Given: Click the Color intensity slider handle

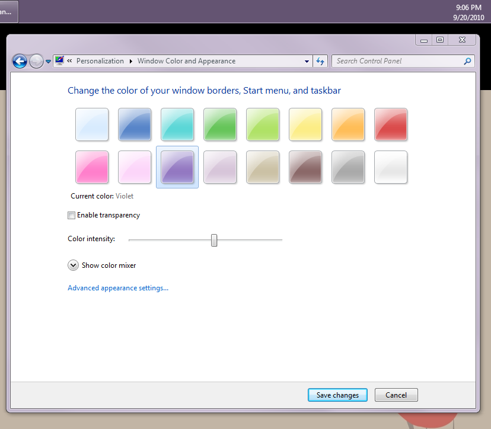Looking at the screenshot, I should (x=214, y=240).
